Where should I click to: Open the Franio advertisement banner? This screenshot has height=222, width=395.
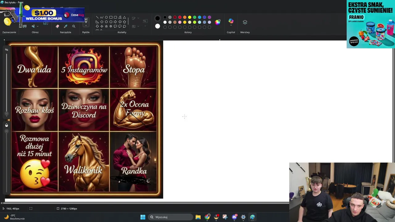[x=371, y=24]
